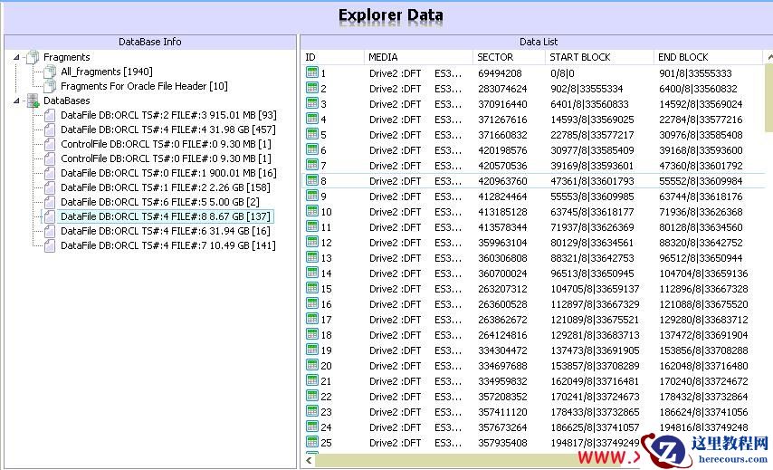Screen dimensions: 773x470
Task: Click file icon for FILE#:1 900.01 MB
Action: pos(49,173)
